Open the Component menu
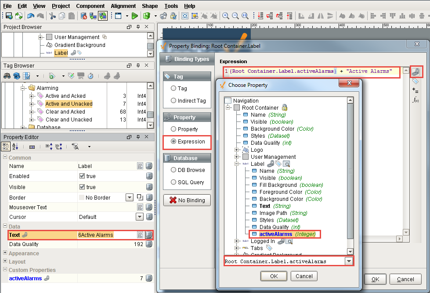 pos(90,6)
